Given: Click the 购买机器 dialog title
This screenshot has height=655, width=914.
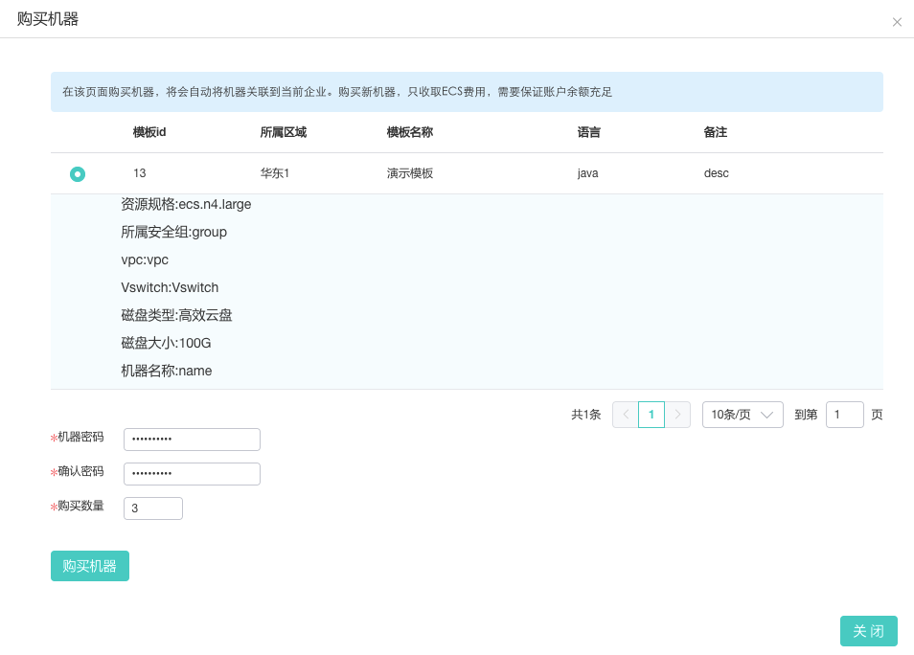Looking at the screenshot, I should [x=48, y=19].
